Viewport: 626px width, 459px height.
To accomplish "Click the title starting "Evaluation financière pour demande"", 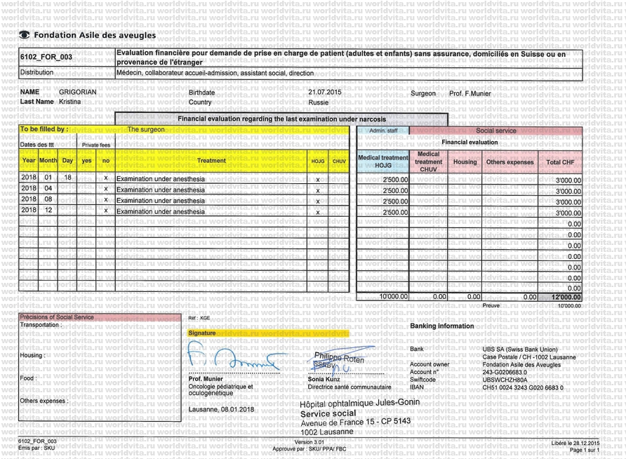I will coord(341,58).
